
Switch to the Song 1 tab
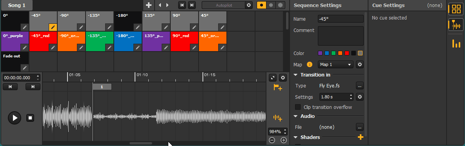tap(16, 5)
